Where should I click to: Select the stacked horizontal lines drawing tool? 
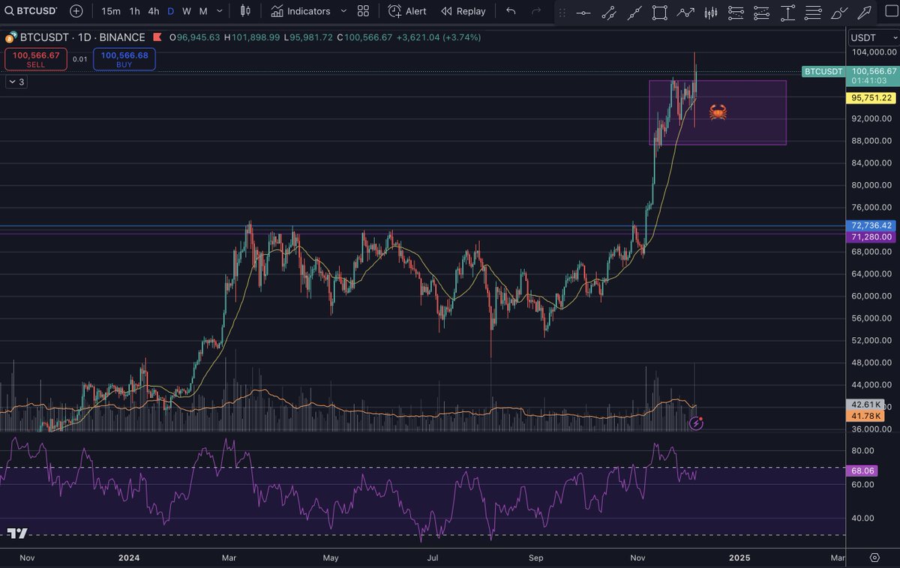click(813, 12)
